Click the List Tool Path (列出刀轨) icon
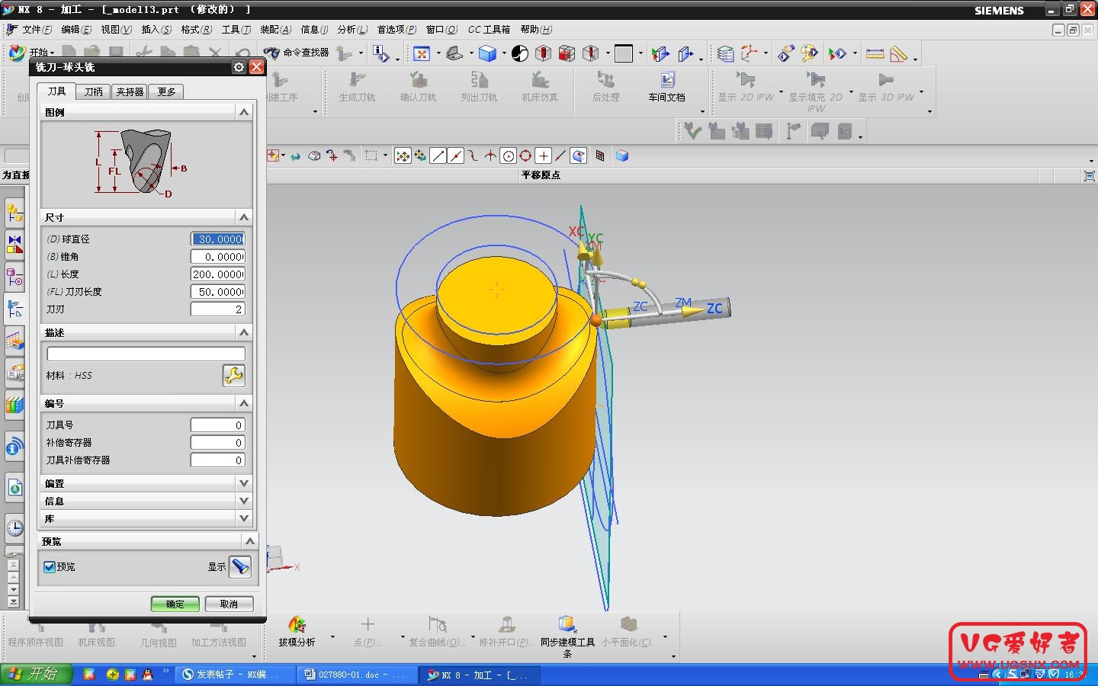This screenshot has height=686, width=1098. (x=479, y=79)
